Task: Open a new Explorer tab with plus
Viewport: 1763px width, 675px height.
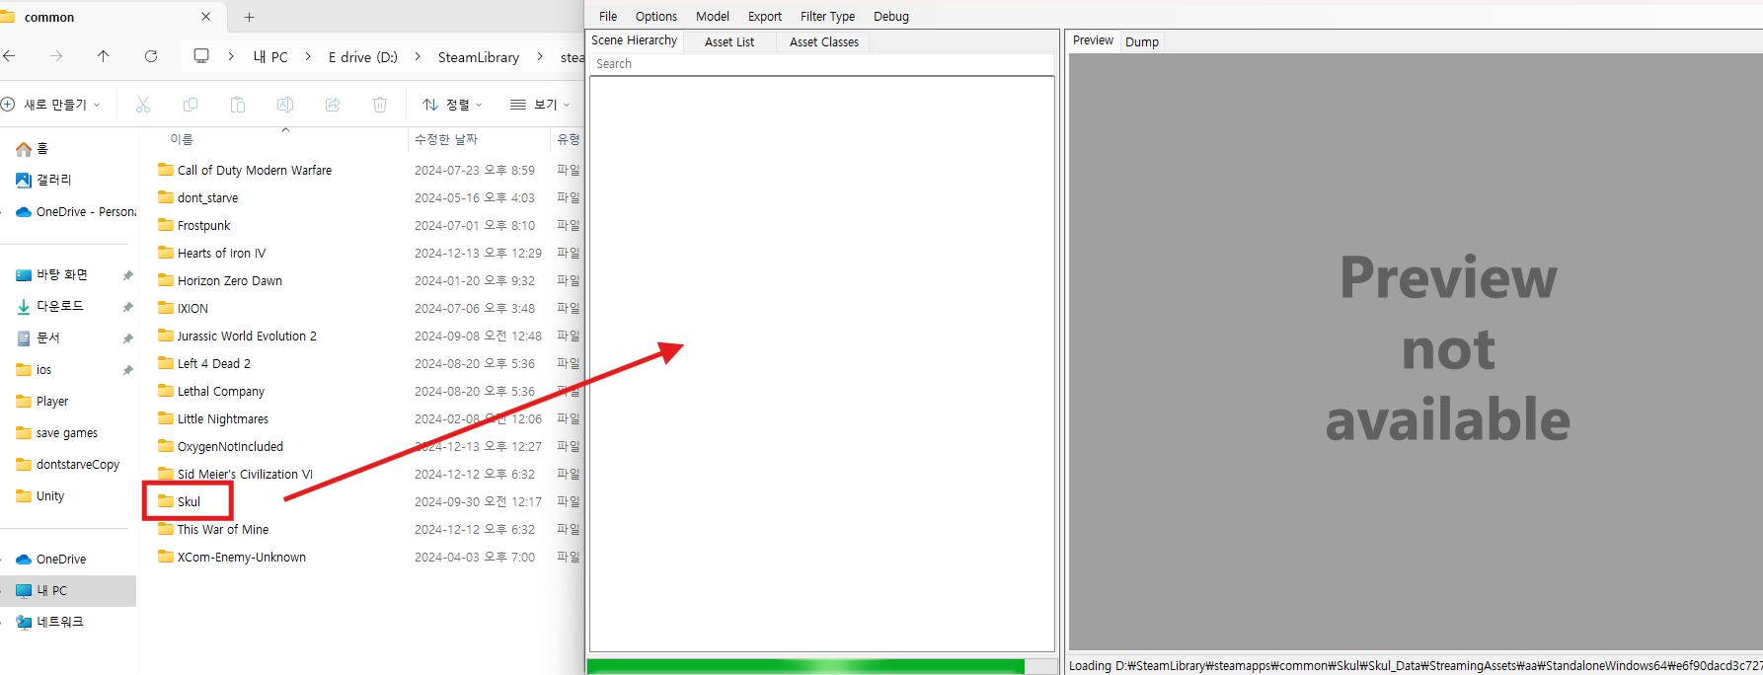Action: tap(250, 17)
